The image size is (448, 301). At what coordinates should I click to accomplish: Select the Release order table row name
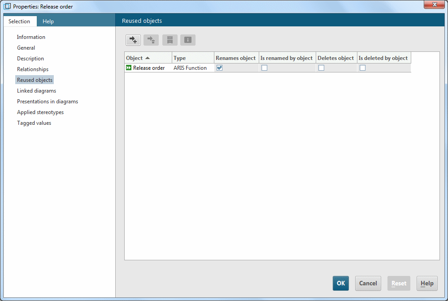tap(149, 68)
